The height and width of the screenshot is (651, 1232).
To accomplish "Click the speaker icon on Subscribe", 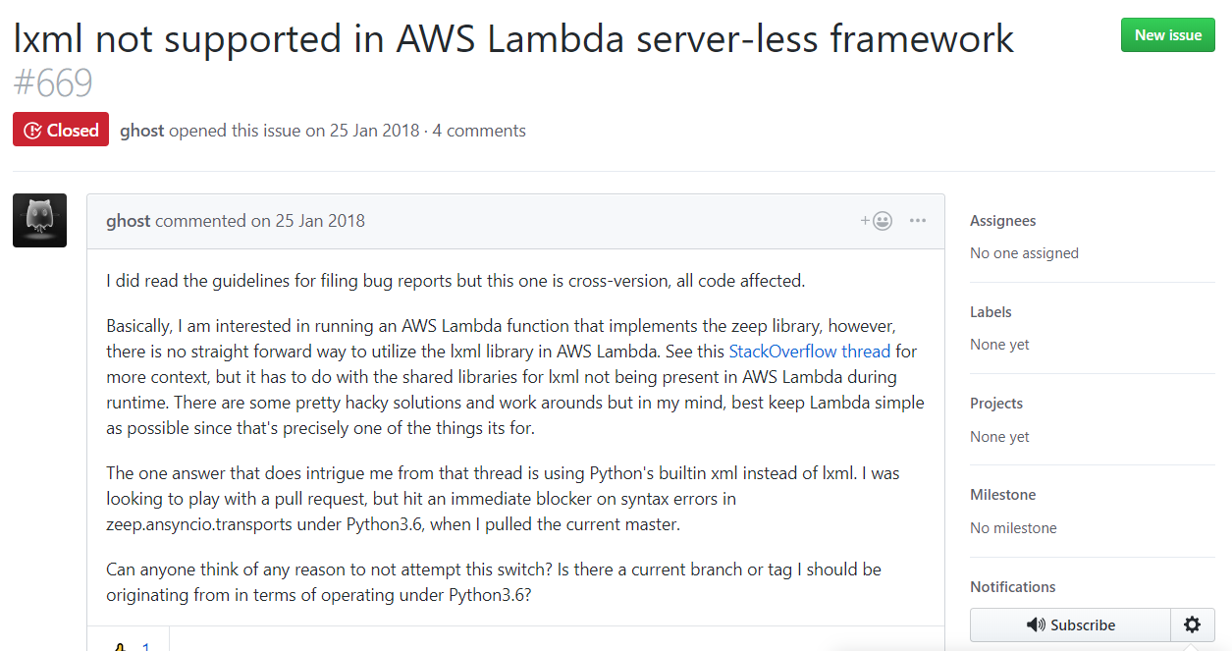I will [1035, 624].
